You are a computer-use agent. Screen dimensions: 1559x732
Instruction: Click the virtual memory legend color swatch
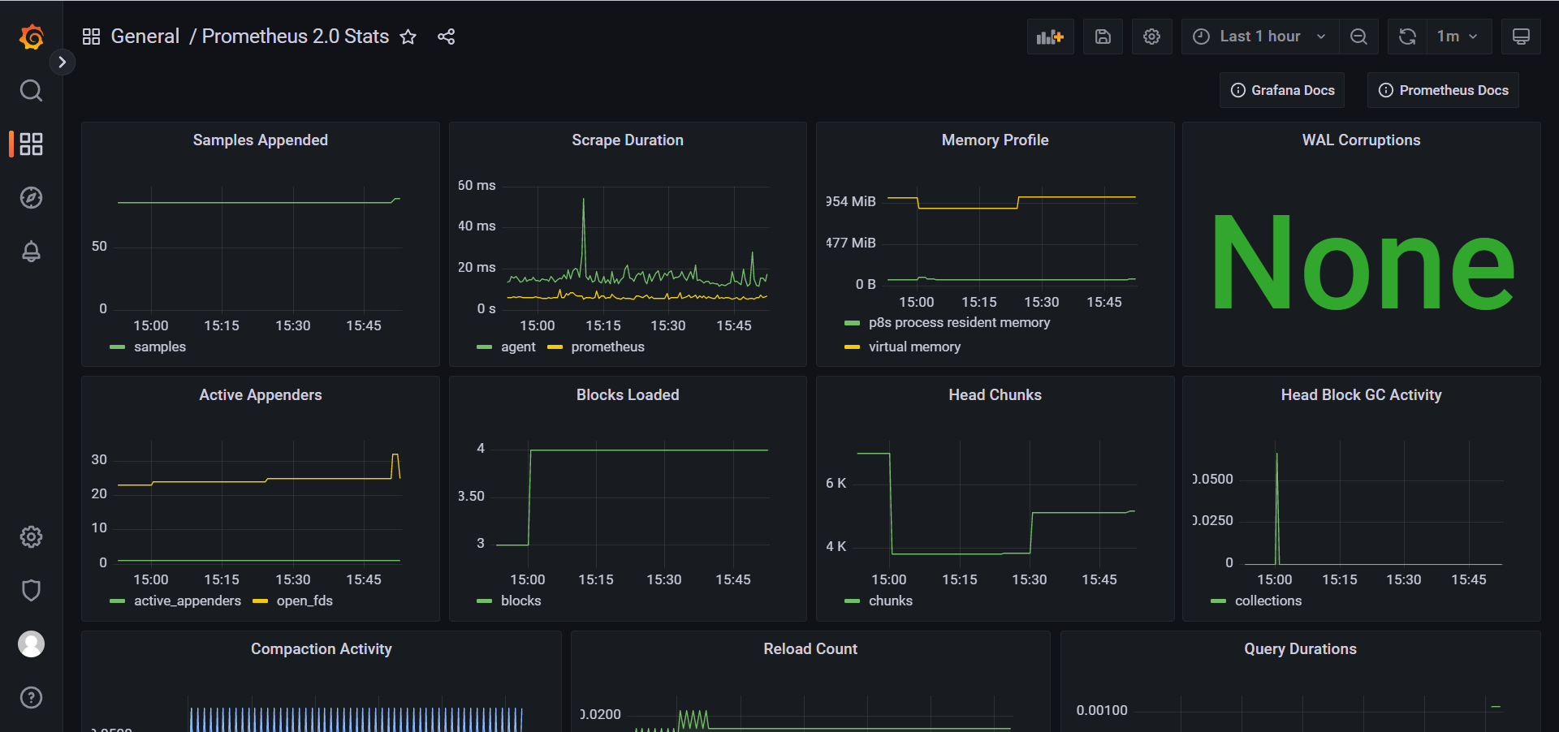[852, 347]
